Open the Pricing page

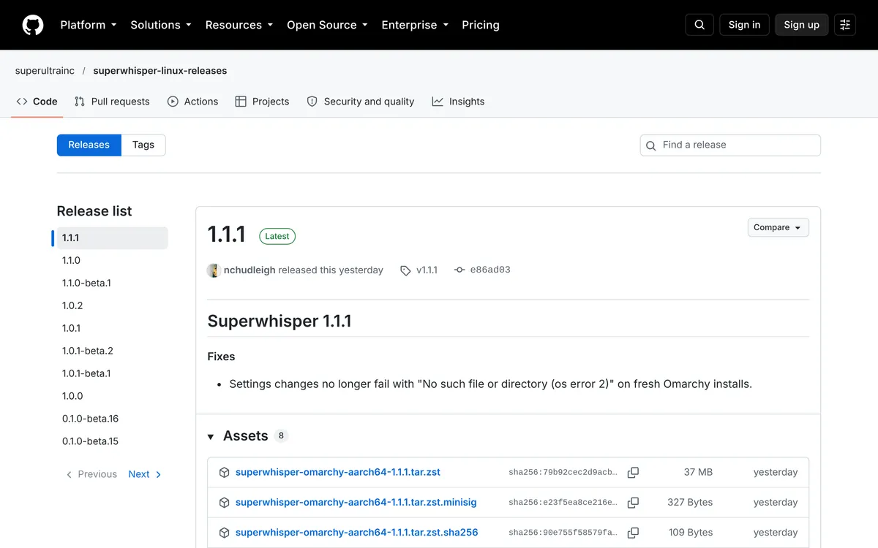[481, 25]
